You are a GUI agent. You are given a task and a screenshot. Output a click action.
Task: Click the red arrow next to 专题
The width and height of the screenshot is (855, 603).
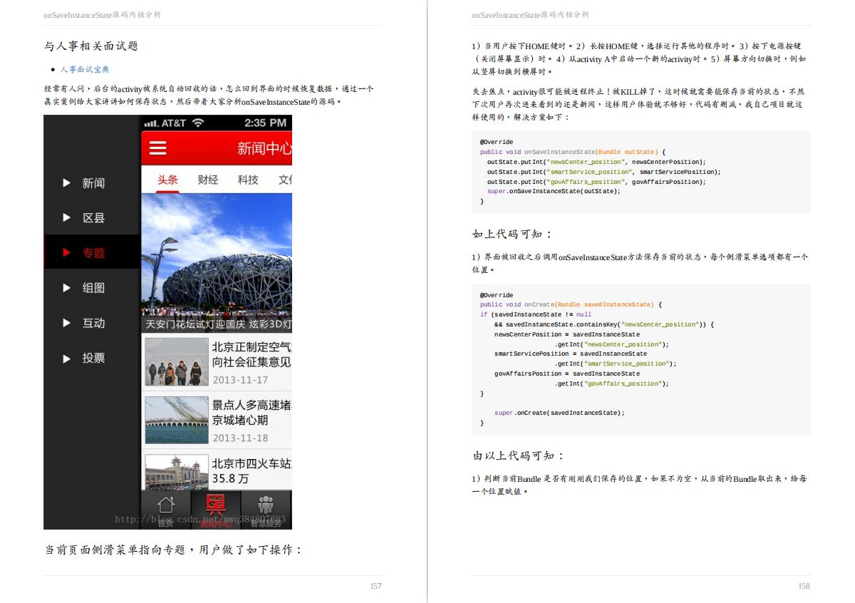(x=66, y=252)
